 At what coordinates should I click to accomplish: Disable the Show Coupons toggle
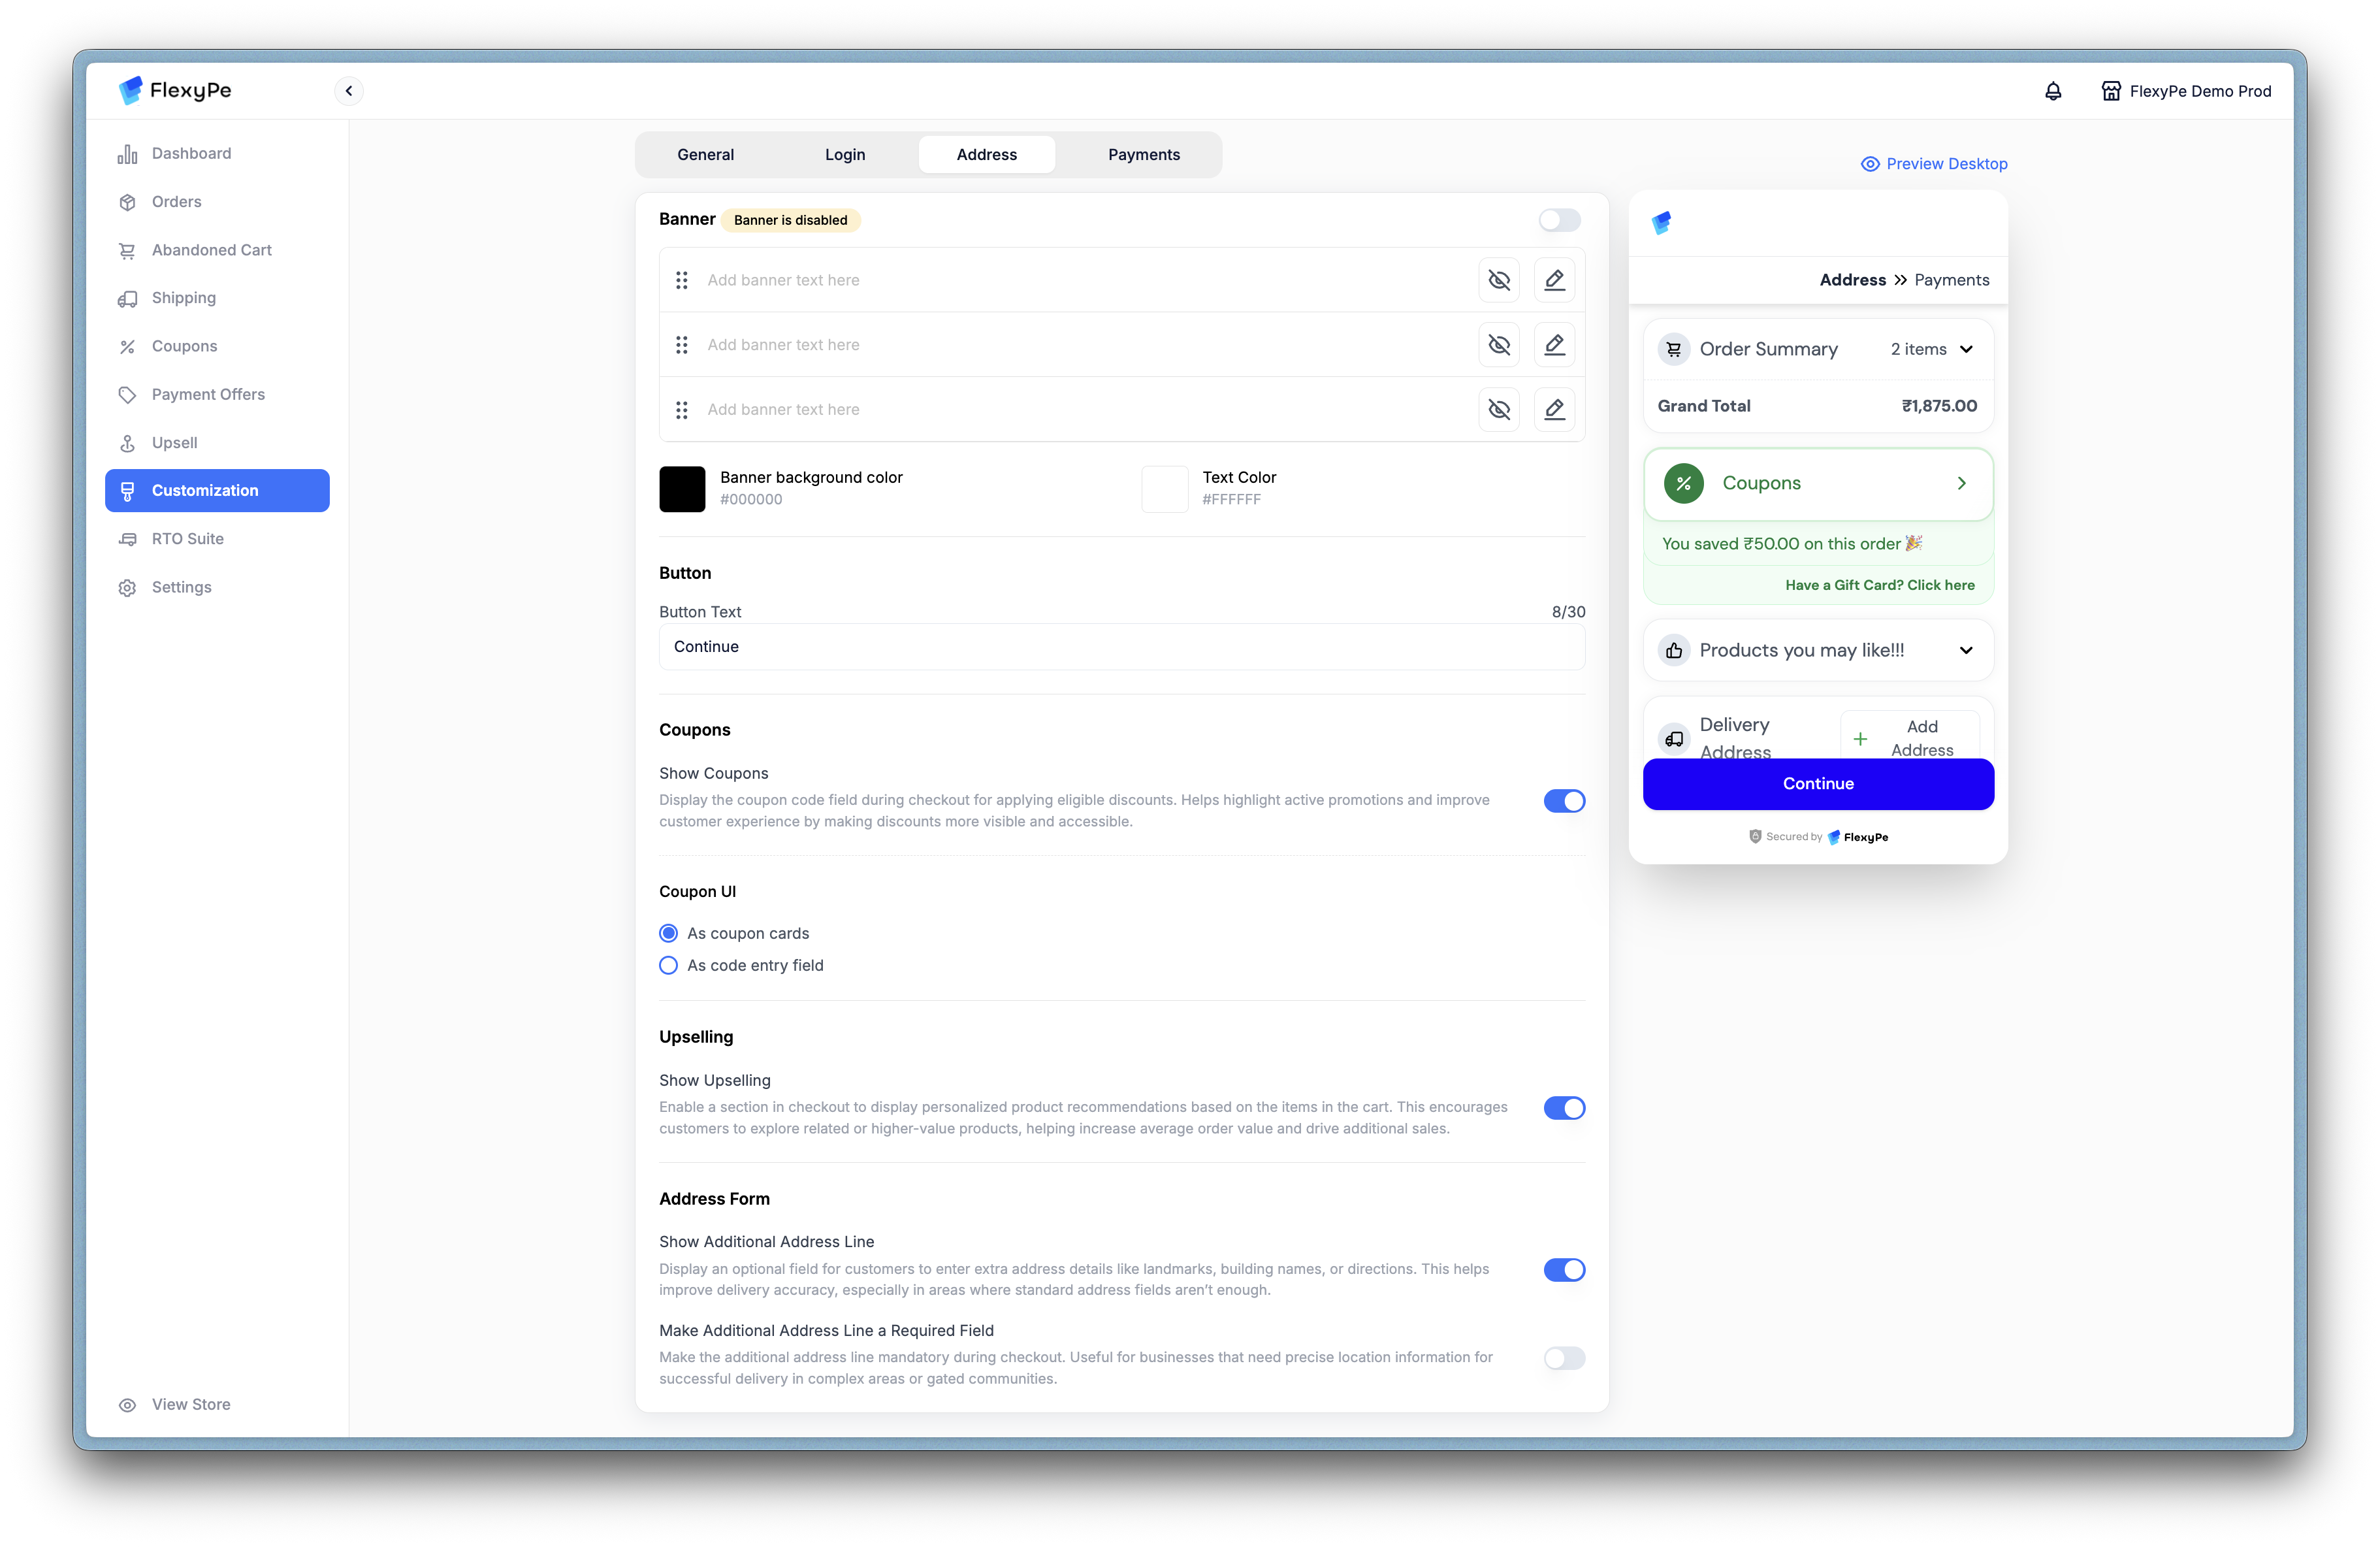(x=1564, y=801)
